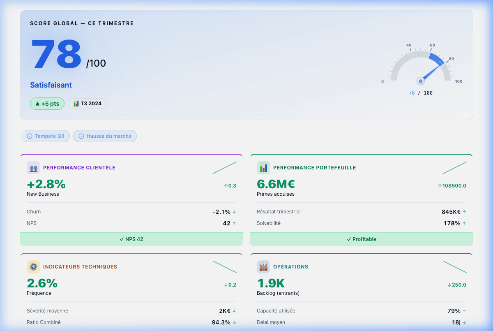Click the bar chart icon on Performance Portefeuille

263,168
